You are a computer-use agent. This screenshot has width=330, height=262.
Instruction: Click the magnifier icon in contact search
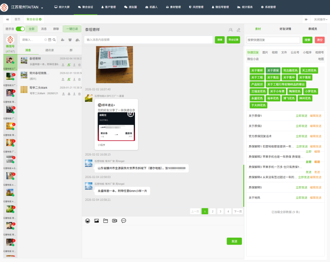pos(55,40)
